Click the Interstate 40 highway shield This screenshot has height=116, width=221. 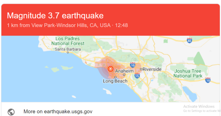[189, 41]
